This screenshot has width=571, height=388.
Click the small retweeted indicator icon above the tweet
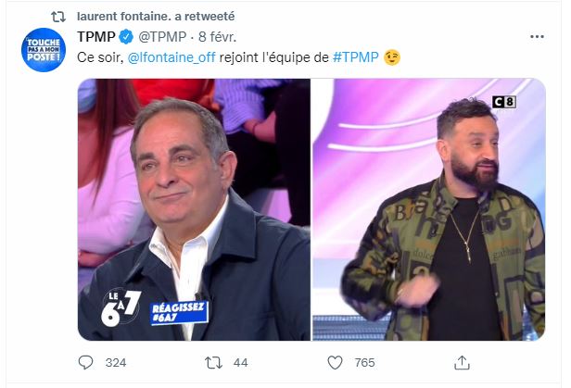click(x=56, y=16)
